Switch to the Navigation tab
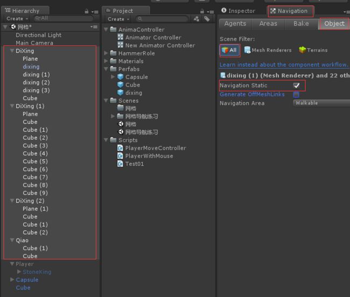The width and height of the screenshot is (350, 297). [x=290, y=11]
